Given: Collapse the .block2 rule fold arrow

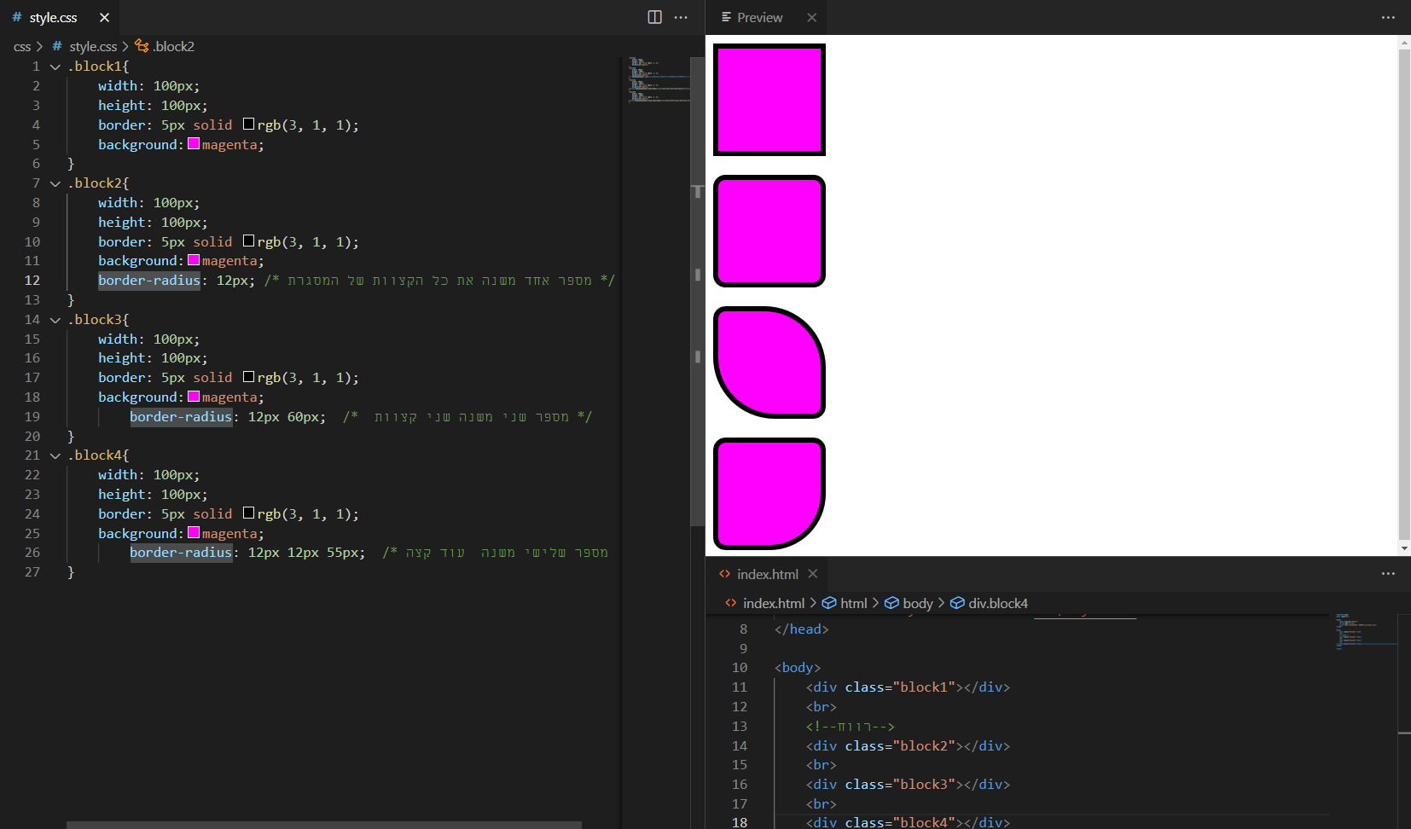Looking at the screenshot, I should point(55,183).
